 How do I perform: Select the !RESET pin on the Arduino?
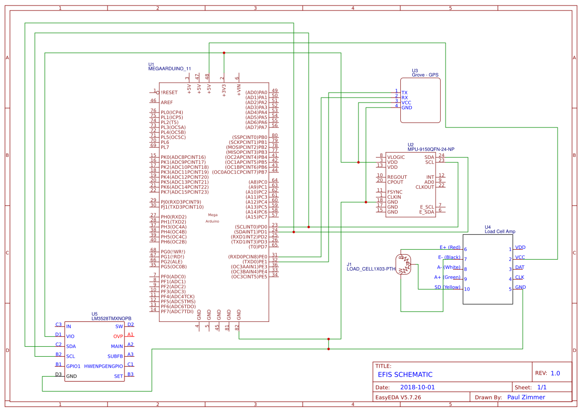click(168, 92)
